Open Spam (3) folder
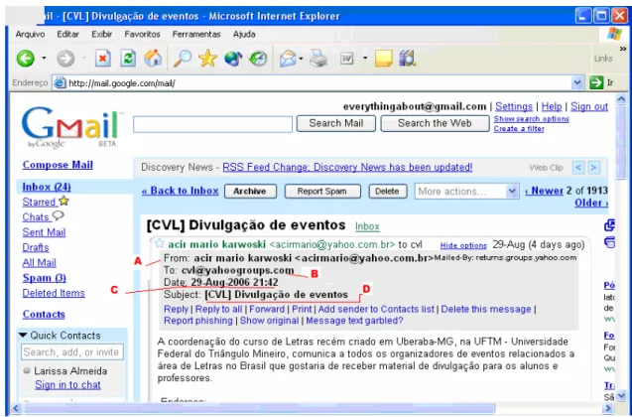Image resolution: width=632 pixels, height=417 pixels. pos(44,278)
